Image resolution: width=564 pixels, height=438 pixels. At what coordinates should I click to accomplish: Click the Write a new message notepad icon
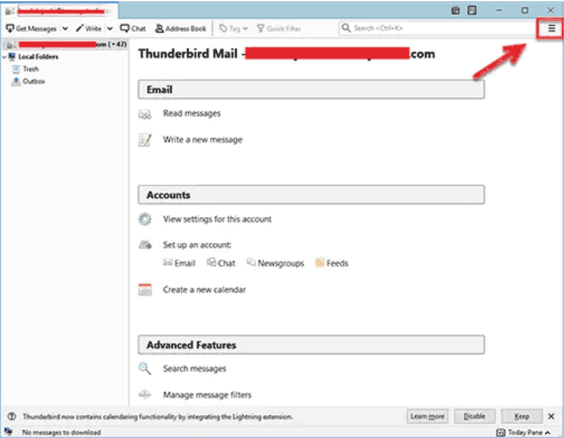click(x=145, y=140)
